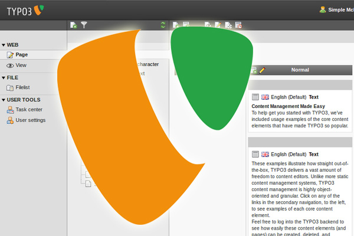Refresh the page tree with green arrows
This screenshot has height=236, width=354.
click(163, 25)
